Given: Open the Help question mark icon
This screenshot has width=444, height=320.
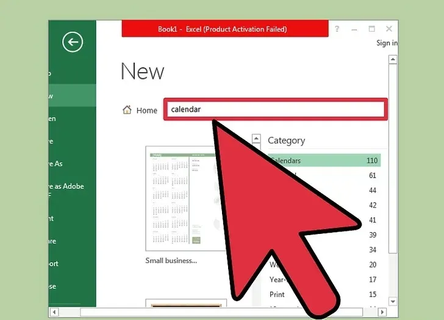Looking at the screenshot, I should (337, 29).
